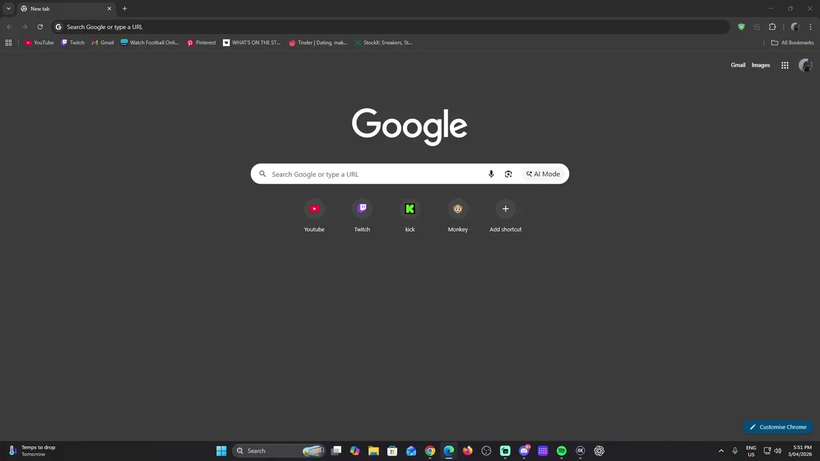Focus the address bar at the top

coord(391,27)
